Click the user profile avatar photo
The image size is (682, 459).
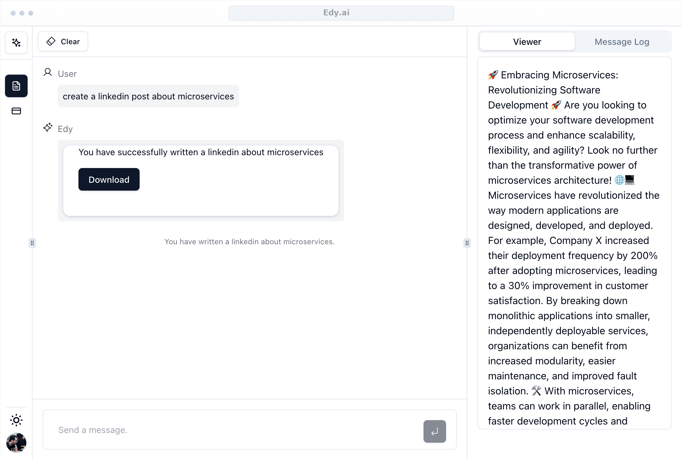click(x=16, y=443)
